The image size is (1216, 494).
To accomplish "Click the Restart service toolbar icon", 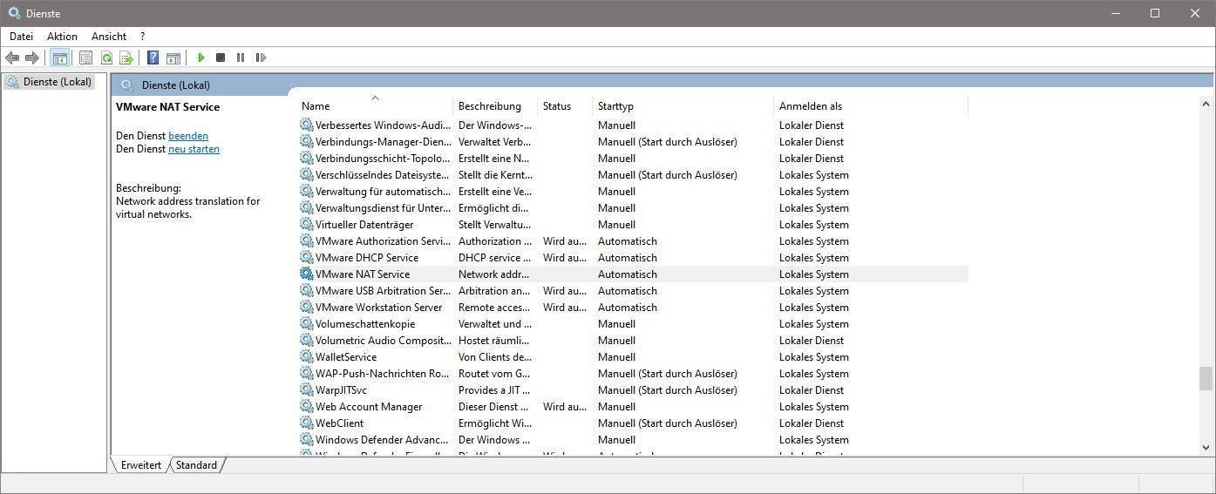I will 261,58.
